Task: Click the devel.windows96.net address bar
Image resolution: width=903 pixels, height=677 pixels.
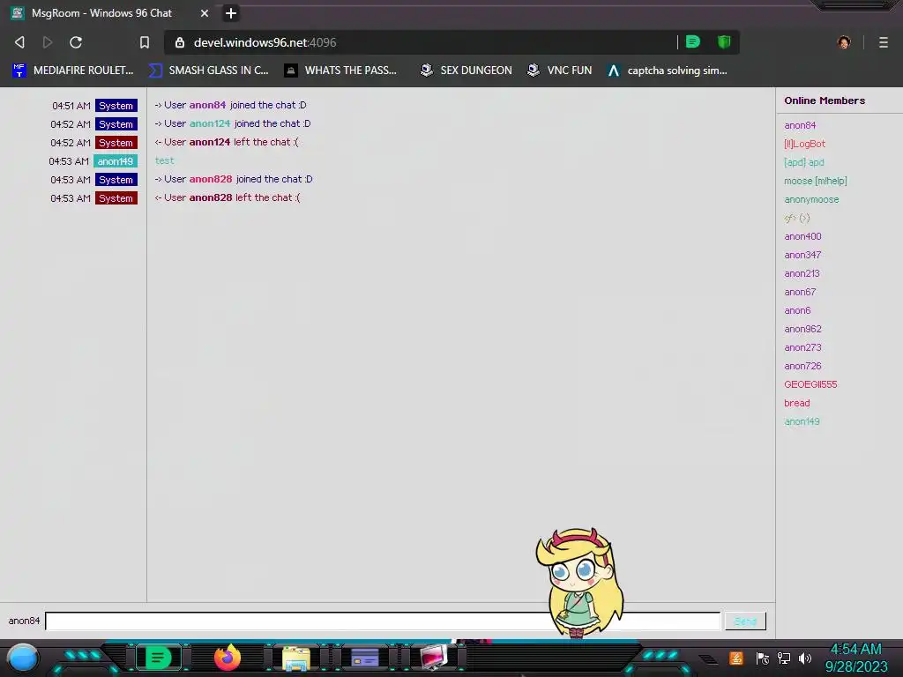Action: pos(421,42)
